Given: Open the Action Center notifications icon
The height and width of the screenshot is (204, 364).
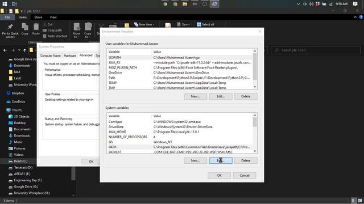Looking at the screenshot, I should [x=355, y=4].
